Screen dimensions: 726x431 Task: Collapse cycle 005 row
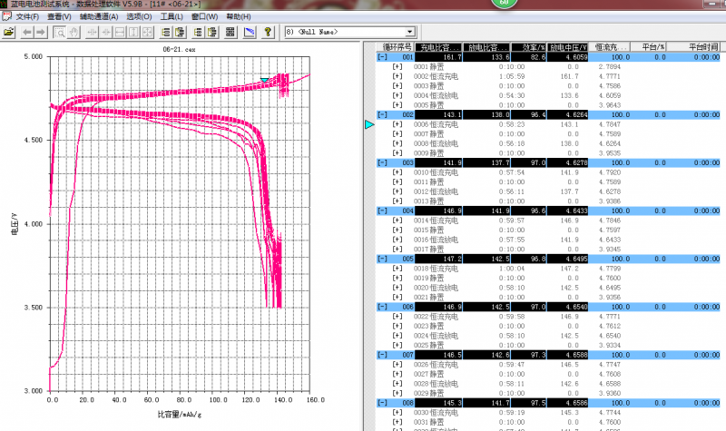(382, 259)
